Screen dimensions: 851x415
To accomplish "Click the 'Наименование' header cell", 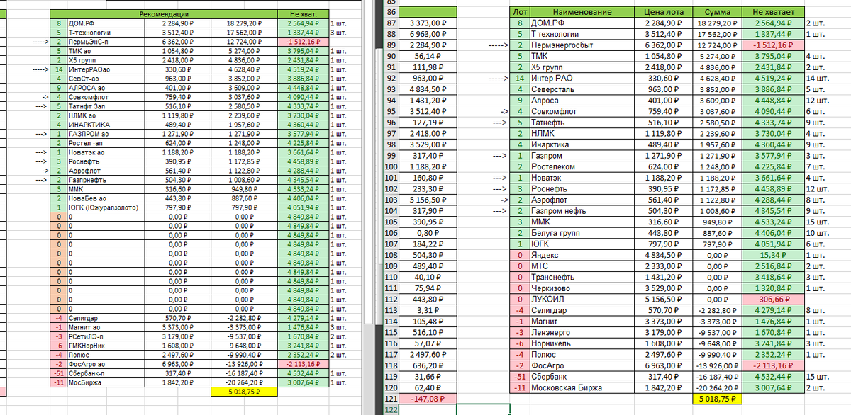I will tap(583, 13).
